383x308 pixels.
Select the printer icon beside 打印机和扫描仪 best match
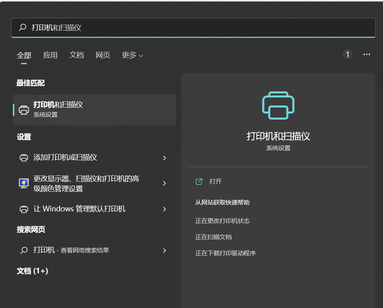(24, 110)
